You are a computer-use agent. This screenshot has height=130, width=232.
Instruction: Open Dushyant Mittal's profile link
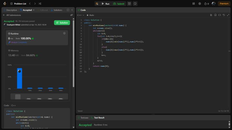pos(13,25)
